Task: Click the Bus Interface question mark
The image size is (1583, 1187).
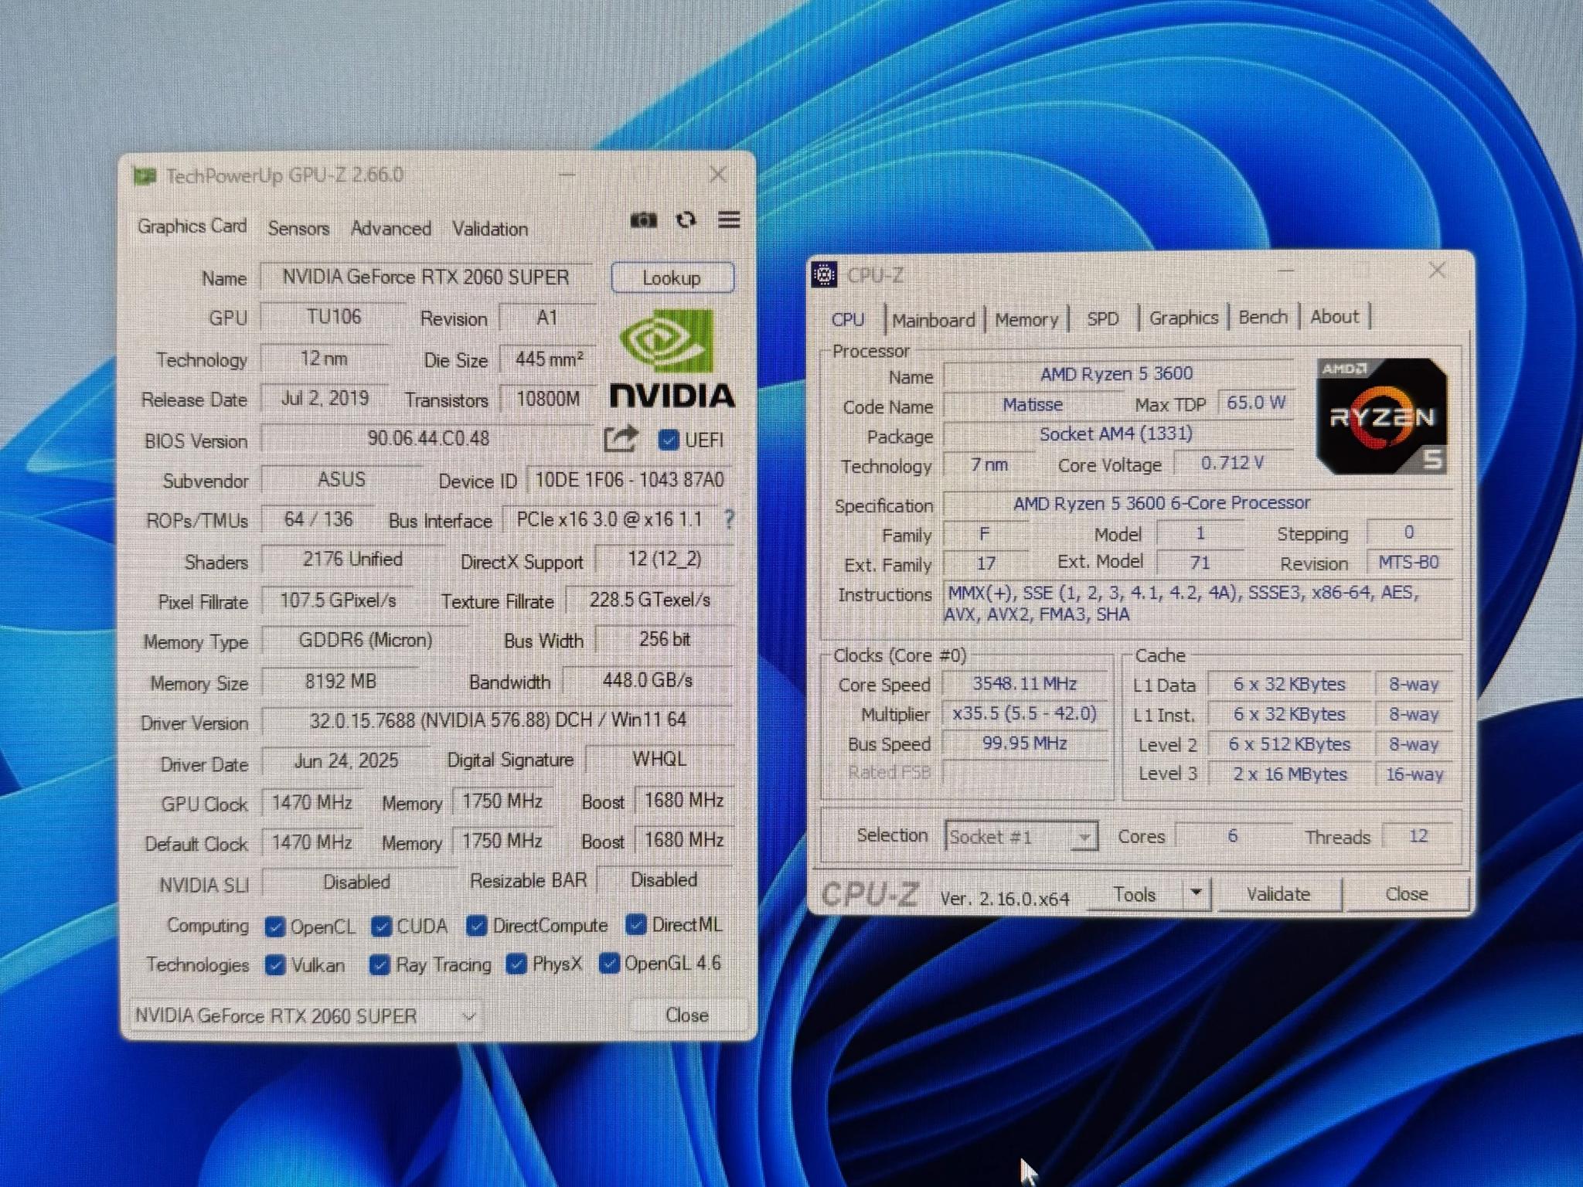Action: tap(729, 519)
